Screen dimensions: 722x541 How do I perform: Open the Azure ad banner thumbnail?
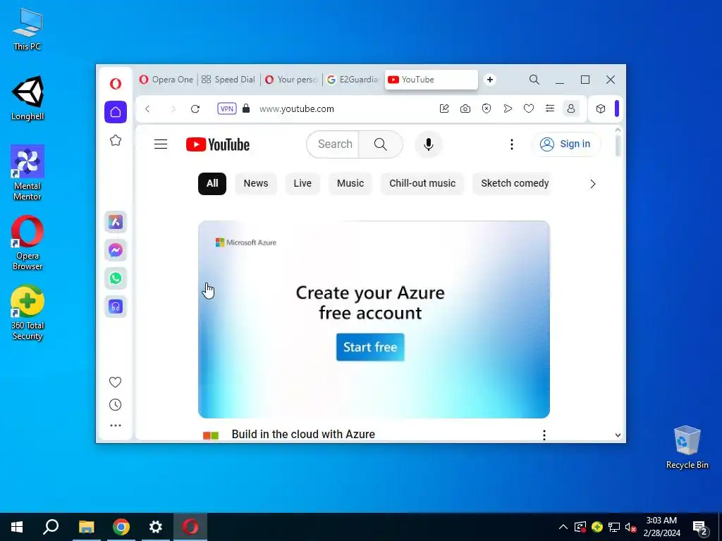click(374, 319)
